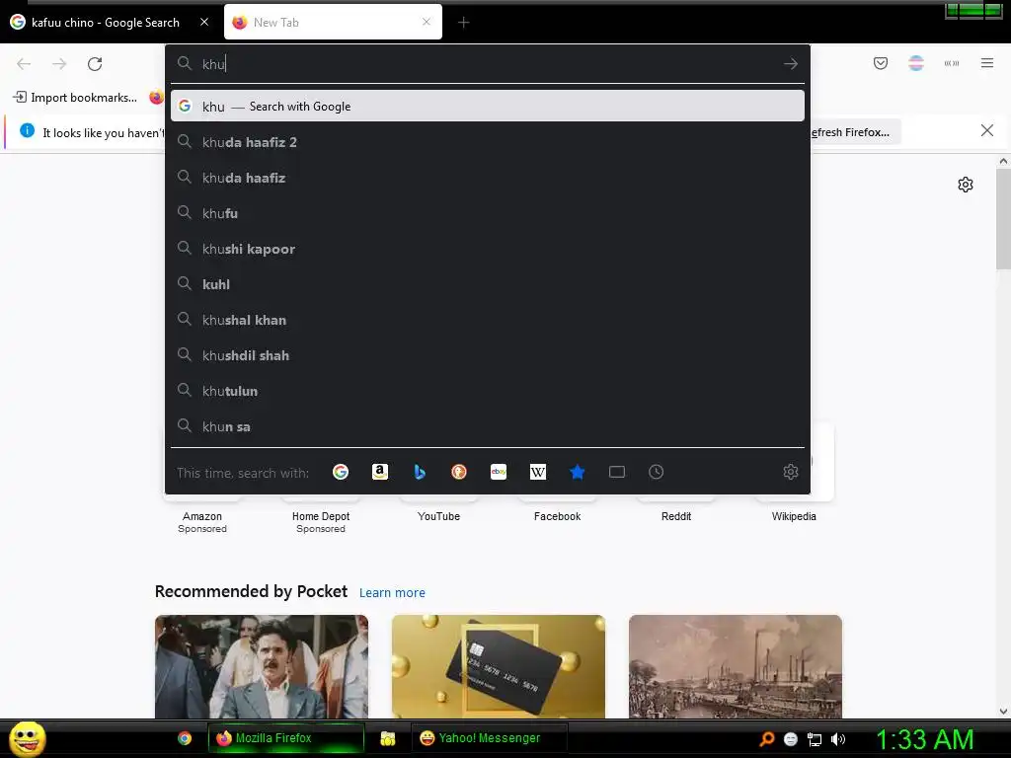Click network tray icon
This screenshot has width=1011, height=758.
(x=815, y=739)
